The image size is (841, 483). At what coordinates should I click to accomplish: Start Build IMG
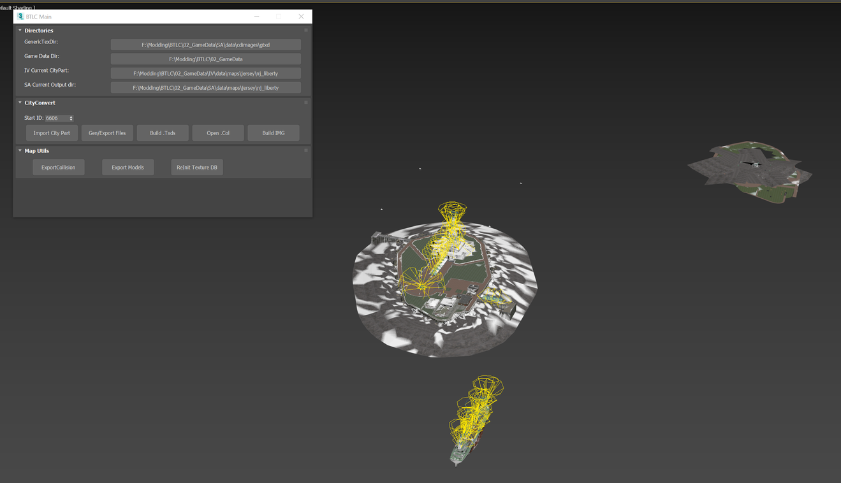click(x=274, y=133)
